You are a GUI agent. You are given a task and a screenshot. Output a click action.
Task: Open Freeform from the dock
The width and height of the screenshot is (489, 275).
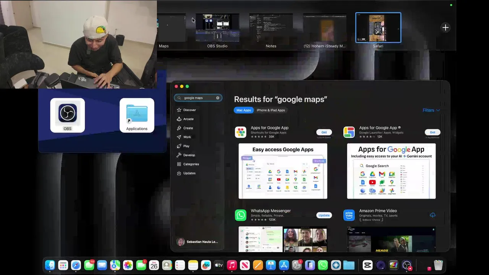click(x=206, y=265)
